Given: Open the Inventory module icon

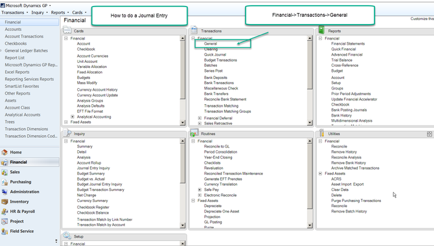Looking at the screenshot, I should pos(5,202).
